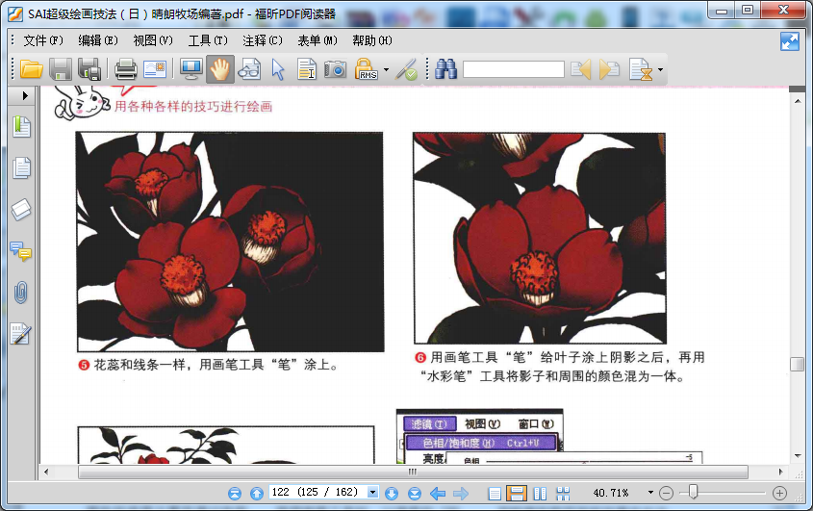The image size is (813, 511).
Task: Click the search options page icon
Action: (x=641, y=69)
